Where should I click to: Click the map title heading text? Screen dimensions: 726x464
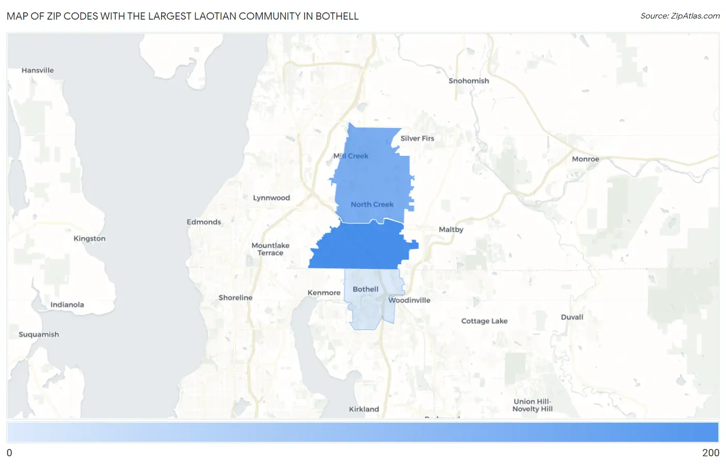pos(183,16)
